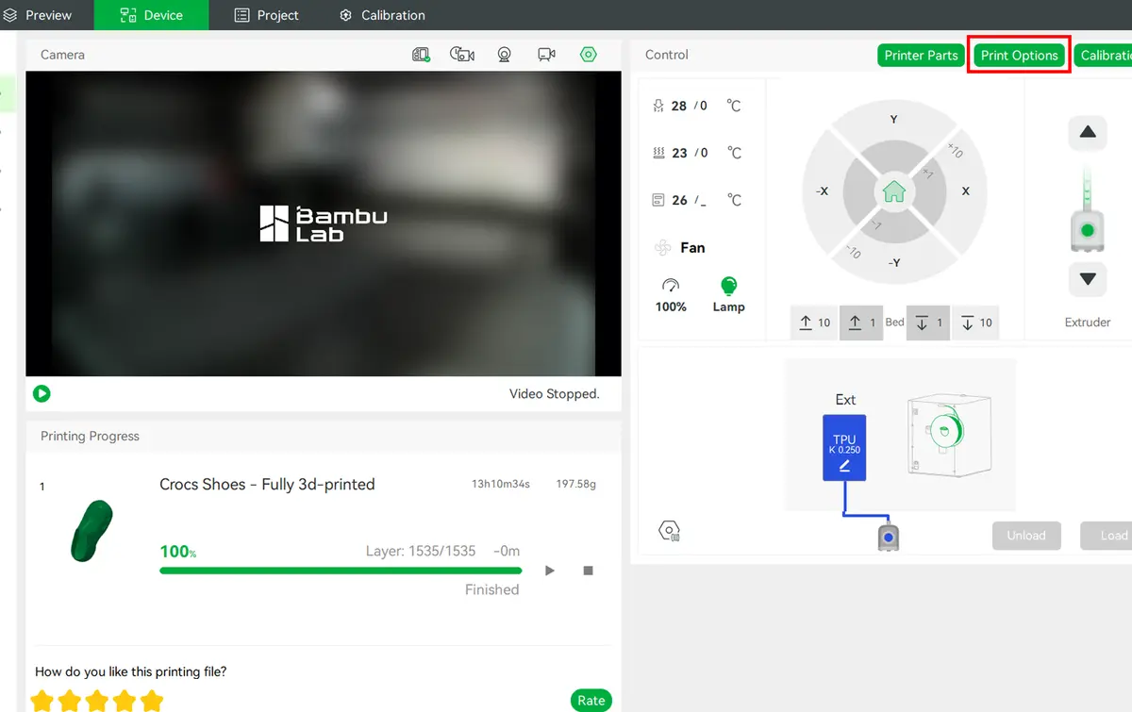Viewport: 1132px width, 712px height.
Task: Edit the TPU filament pencil icon
Action: (844, 466)
